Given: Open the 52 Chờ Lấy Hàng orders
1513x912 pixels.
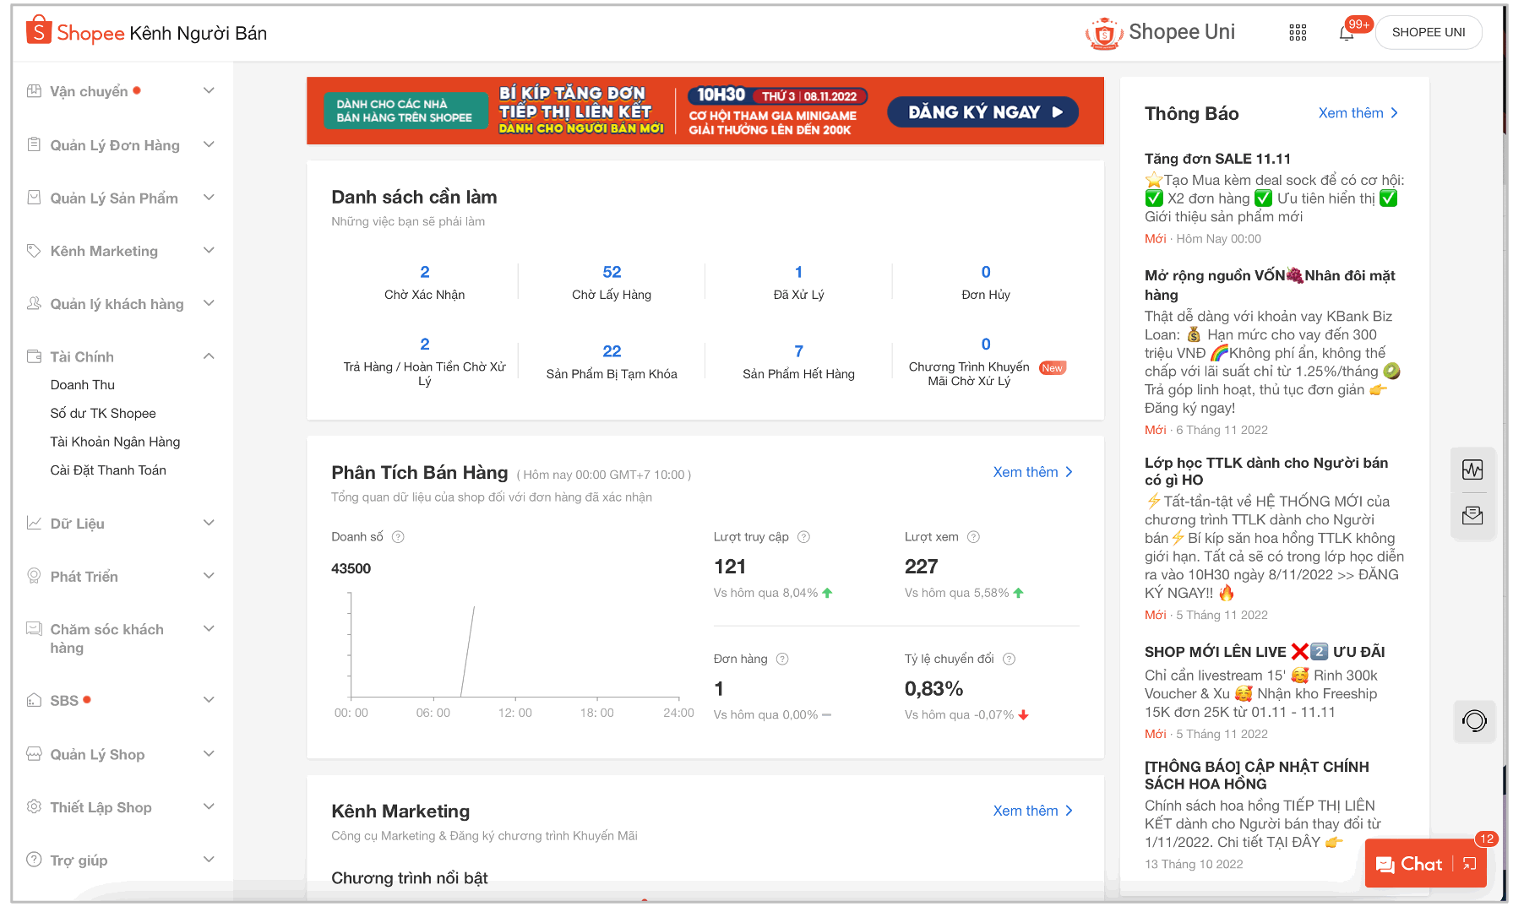Looking at the screenshot, I should [612, 281].
